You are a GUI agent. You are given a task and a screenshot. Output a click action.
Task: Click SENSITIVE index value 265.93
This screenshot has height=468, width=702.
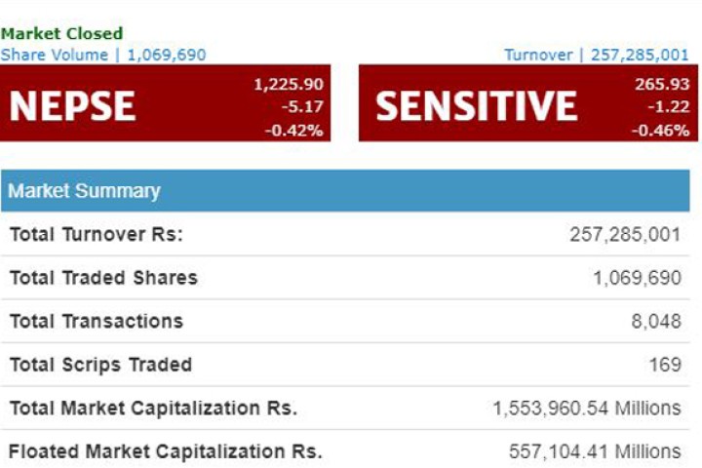point(661,85)
